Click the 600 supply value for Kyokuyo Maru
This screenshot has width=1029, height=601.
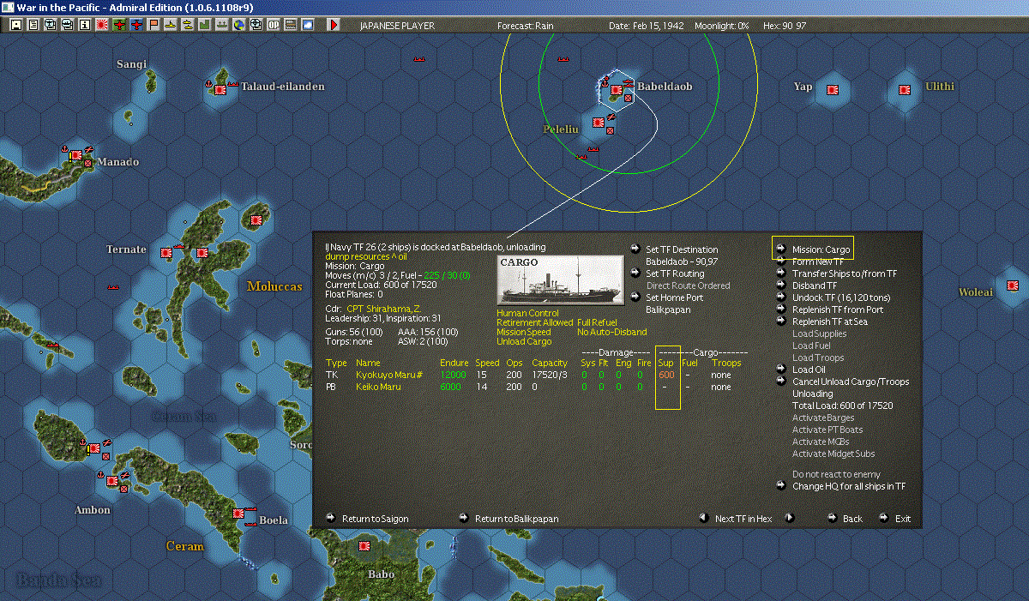pos(666,375)
